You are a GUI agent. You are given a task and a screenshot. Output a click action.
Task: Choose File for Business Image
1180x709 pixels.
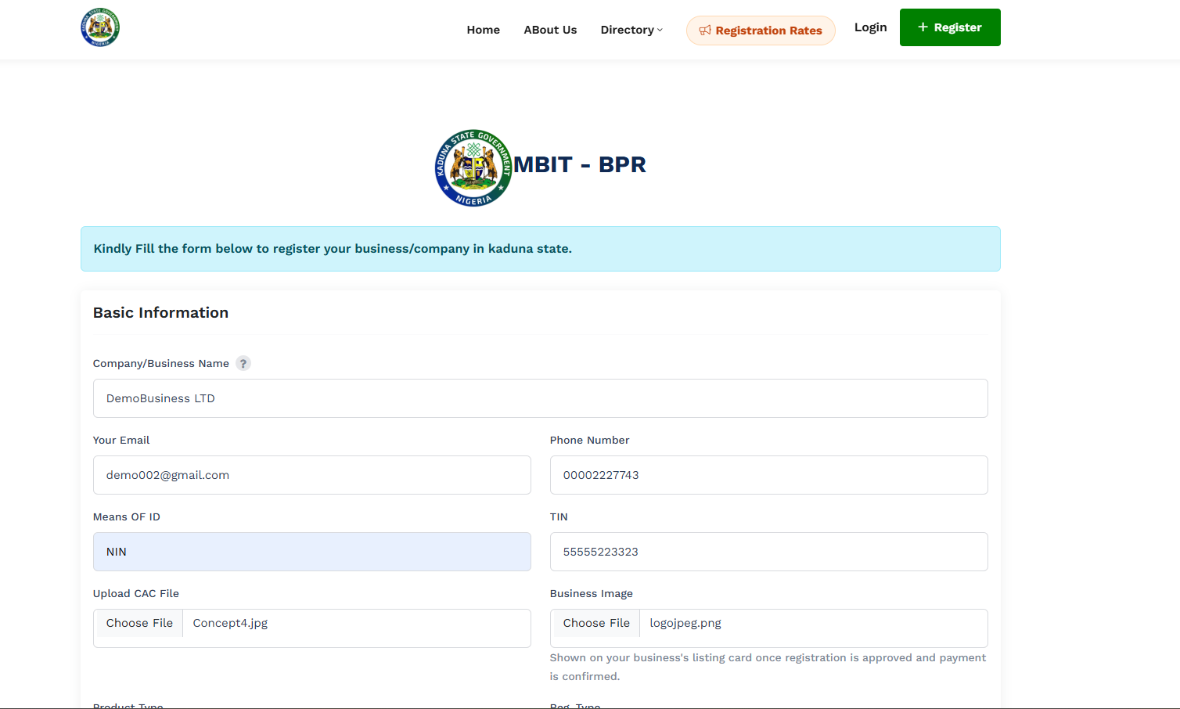[x=596, y=623]
